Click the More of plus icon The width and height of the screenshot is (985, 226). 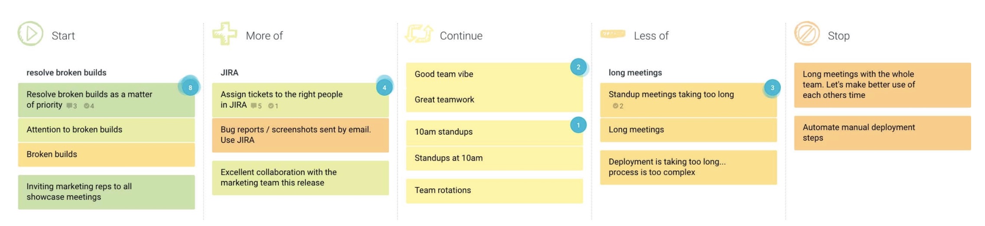pos(225,34)
